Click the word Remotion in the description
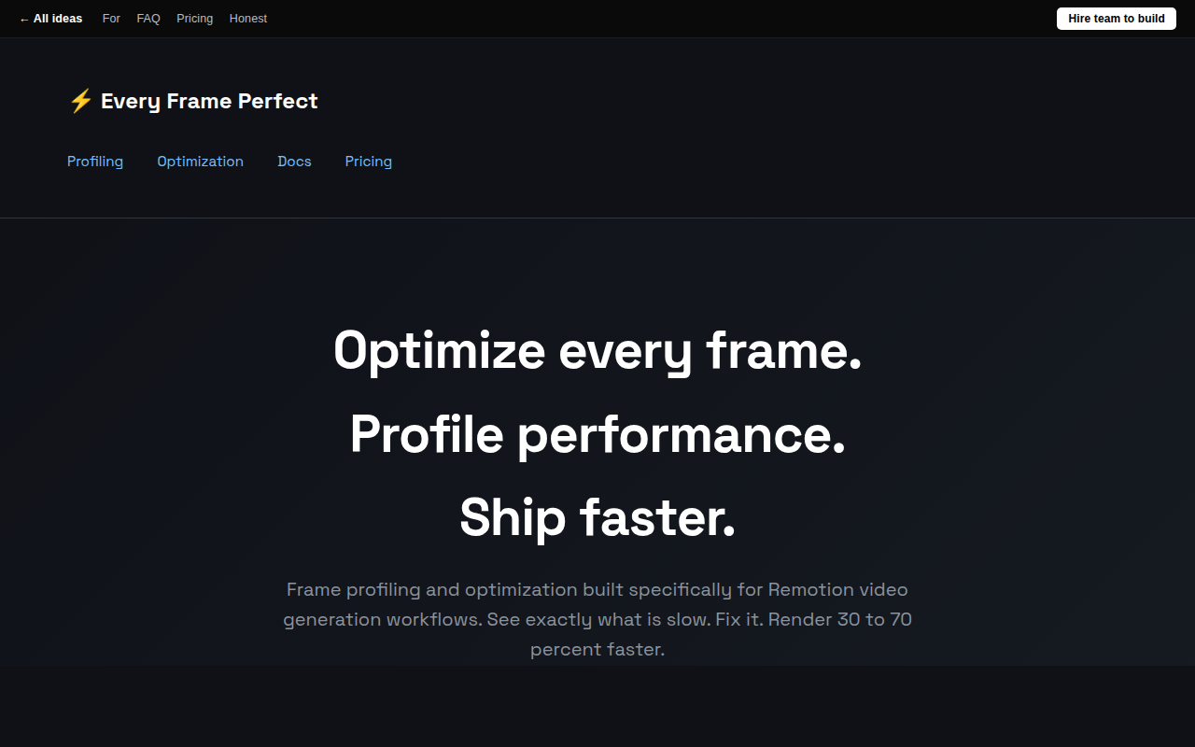 click(x=811, y=589)
